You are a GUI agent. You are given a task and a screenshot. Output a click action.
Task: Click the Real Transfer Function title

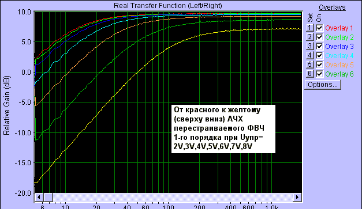168,6
